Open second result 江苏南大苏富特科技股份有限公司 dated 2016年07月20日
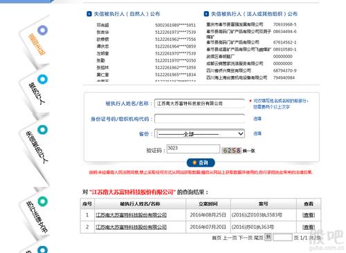The height and width of the screenshot is (253, 346). coord(131,227)
